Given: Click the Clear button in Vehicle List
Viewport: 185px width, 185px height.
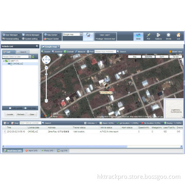Looking at the screenshot, I should (x=32, y=114).
